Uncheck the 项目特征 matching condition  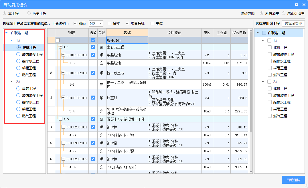(x=127, y=23)
